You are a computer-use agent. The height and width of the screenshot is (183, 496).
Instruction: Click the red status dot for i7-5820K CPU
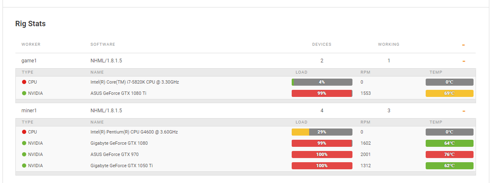24,82
